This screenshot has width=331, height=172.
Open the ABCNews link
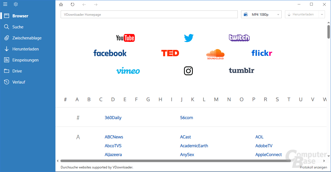114,137
